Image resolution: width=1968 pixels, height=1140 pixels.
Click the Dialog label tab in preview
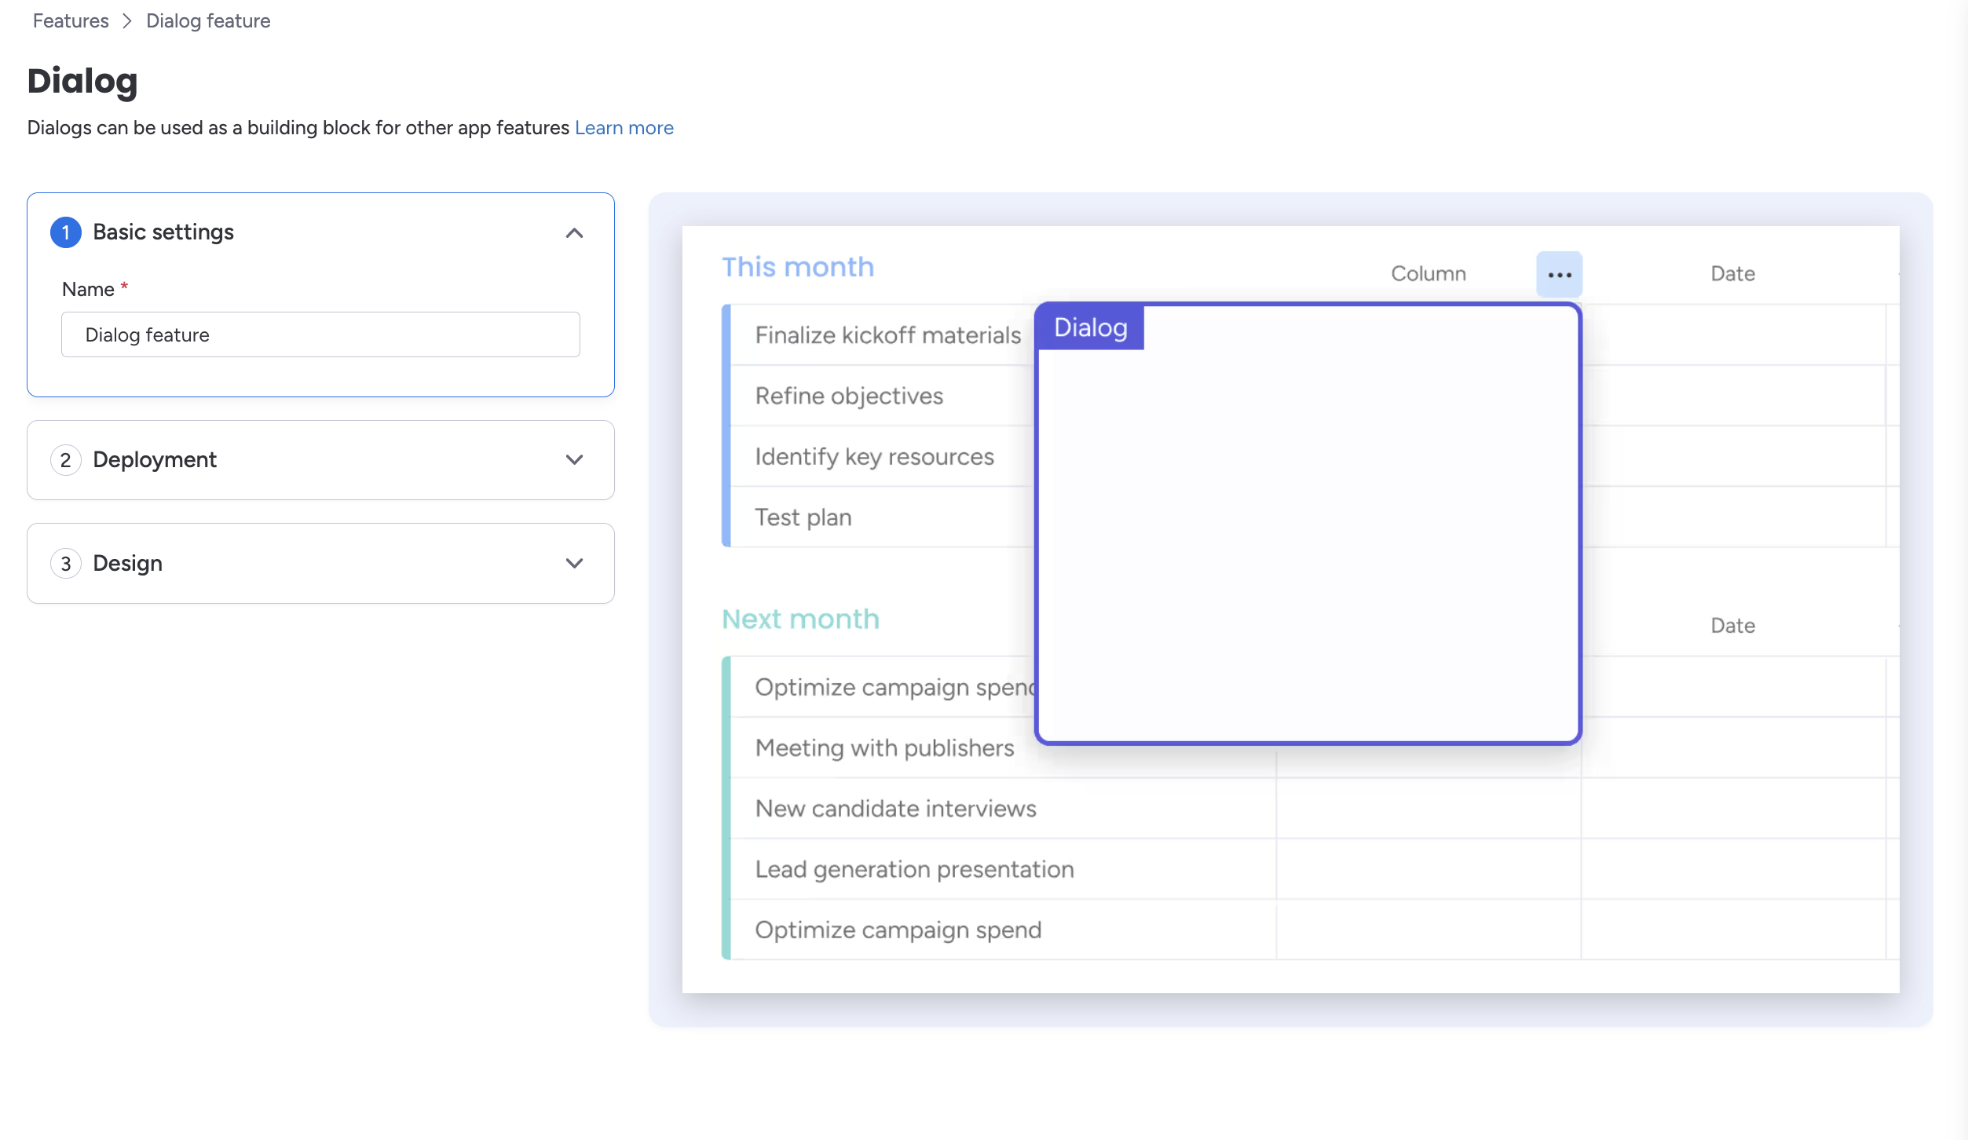(x=1090, y=327)
